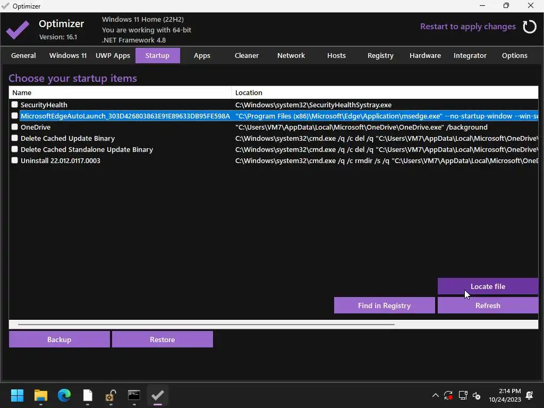The width and height of the screenshot is (544, 408).
Task: Click the Backup button
Action: (x=59, y=339)
